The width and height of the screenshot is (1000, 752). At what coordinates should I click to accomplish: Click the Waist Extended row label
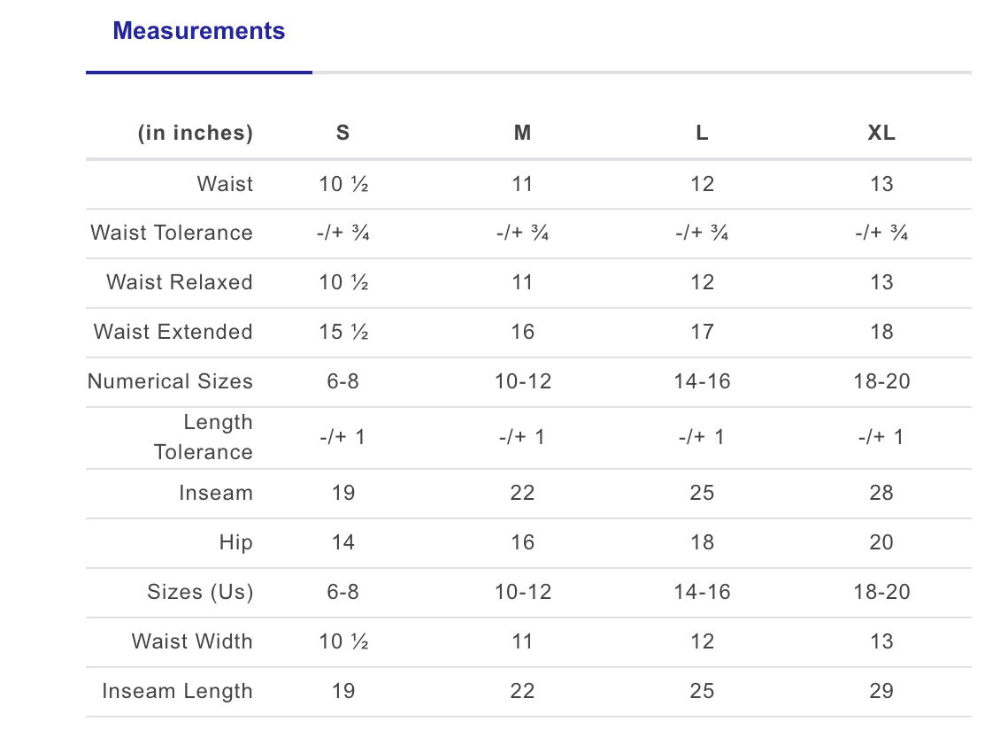click(x=173, y=332)
